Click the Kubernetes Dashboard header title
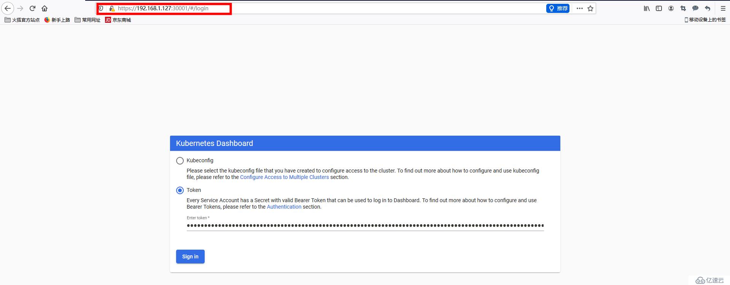730x285 pixels. point(215,143)
